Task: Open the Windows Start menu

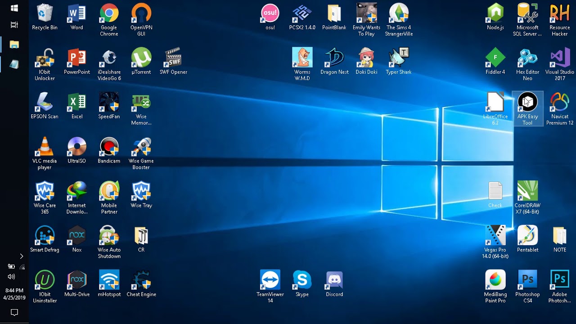Action: point(14,8)
